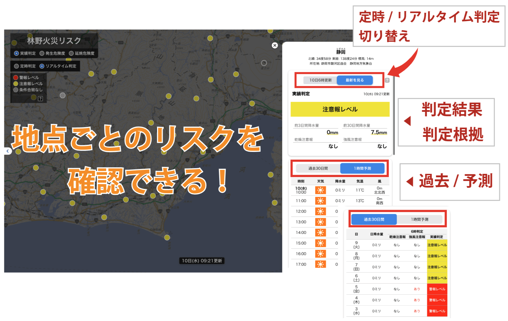Click the gray help icon beside 最新を見る
Viewport: 508px width, 321px height.
387,81
